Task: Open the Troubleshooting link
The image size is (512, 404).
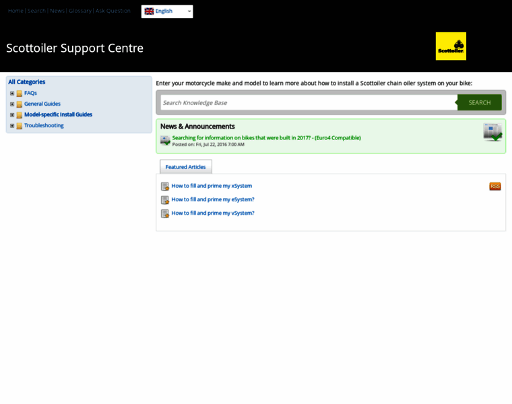Action: coord(44,125)
